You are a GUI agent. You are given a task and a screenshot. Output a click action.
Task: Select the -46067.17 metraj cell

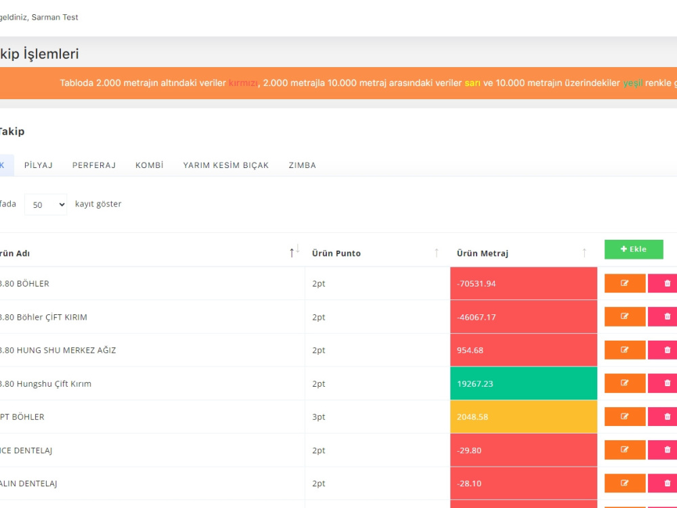[523, 316]
